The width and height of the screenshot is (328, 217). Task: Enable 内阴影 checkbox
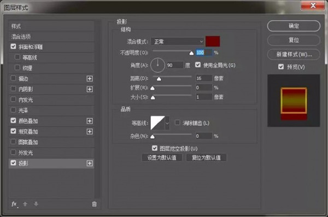13,89
